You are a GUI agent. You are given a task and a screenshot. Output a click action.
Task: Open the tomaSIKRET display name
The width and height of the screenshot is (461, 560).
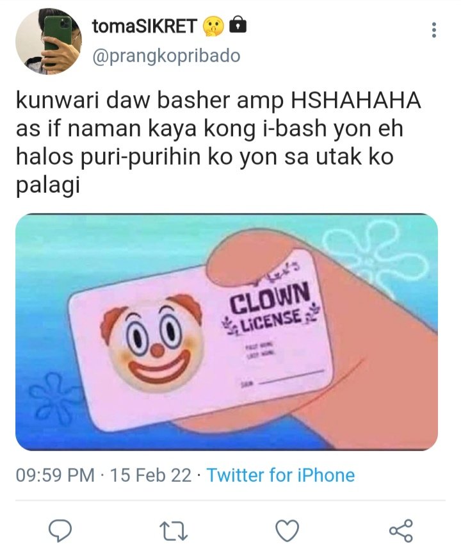coord(145,26)
